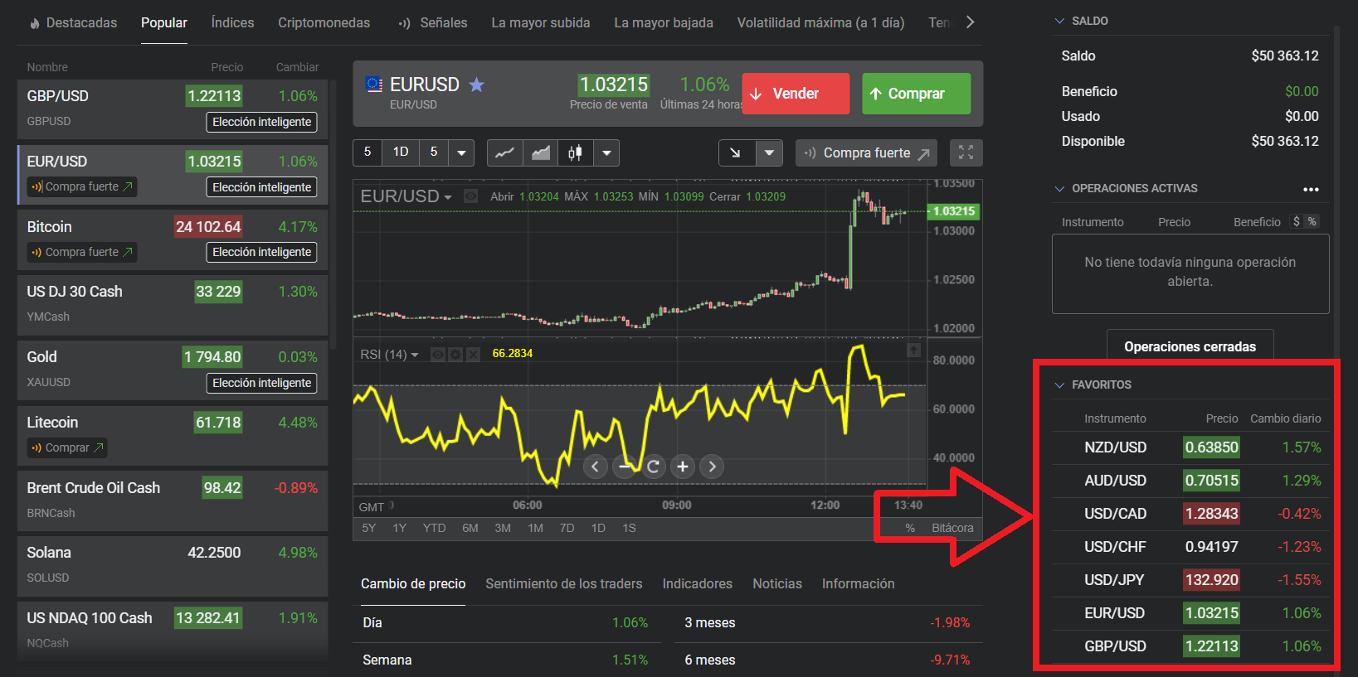The height and width of the screenshot is (677, 1358).
Task: Collapse the Favoritos section
Action: click(x=1059, y=384)
